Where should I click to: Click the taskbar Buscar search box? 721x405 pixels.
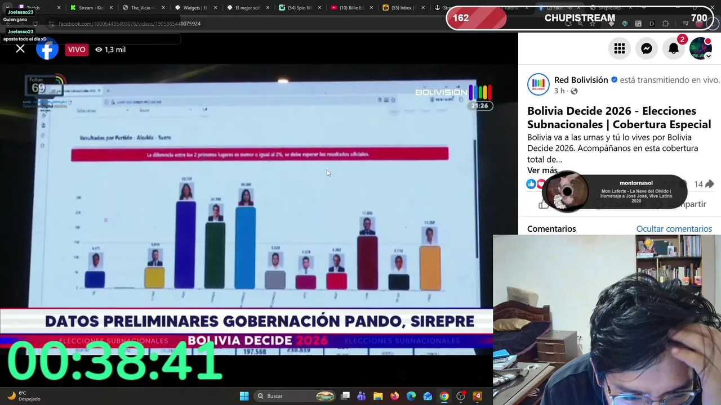click(294, 396)
